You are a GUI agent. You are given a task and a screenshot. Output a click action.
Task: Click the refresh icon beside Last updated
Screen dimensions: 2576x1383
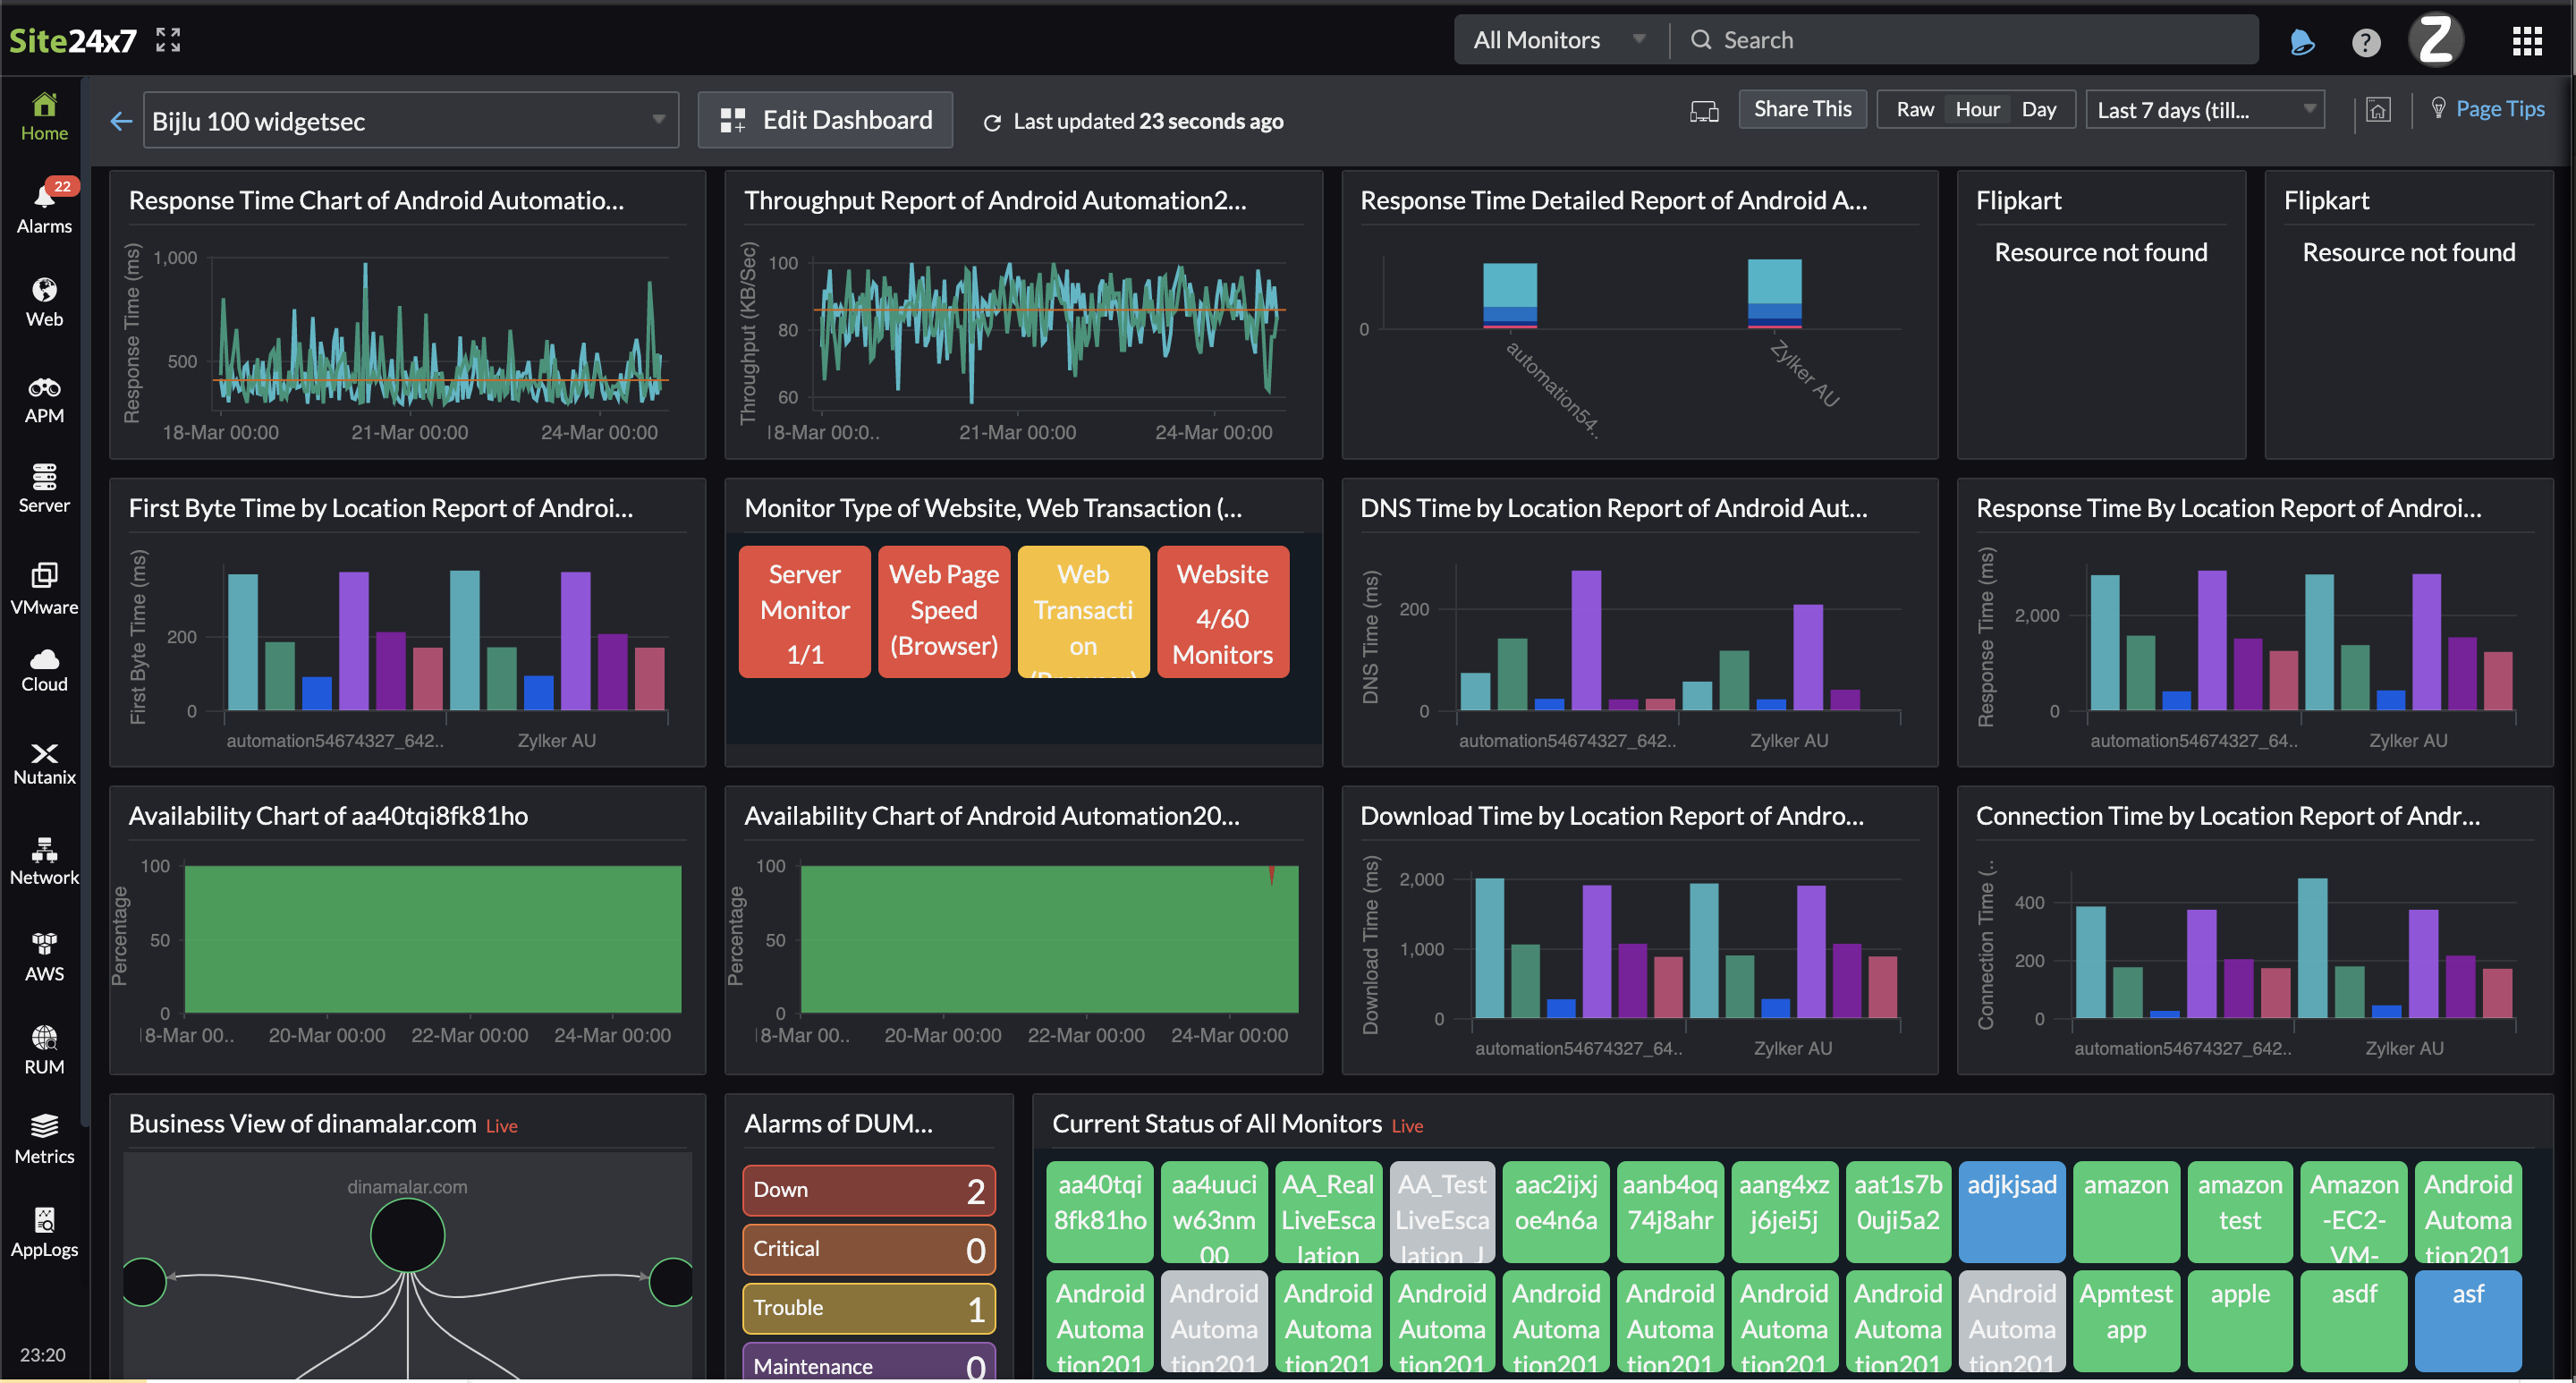click(x=992, y=122)
